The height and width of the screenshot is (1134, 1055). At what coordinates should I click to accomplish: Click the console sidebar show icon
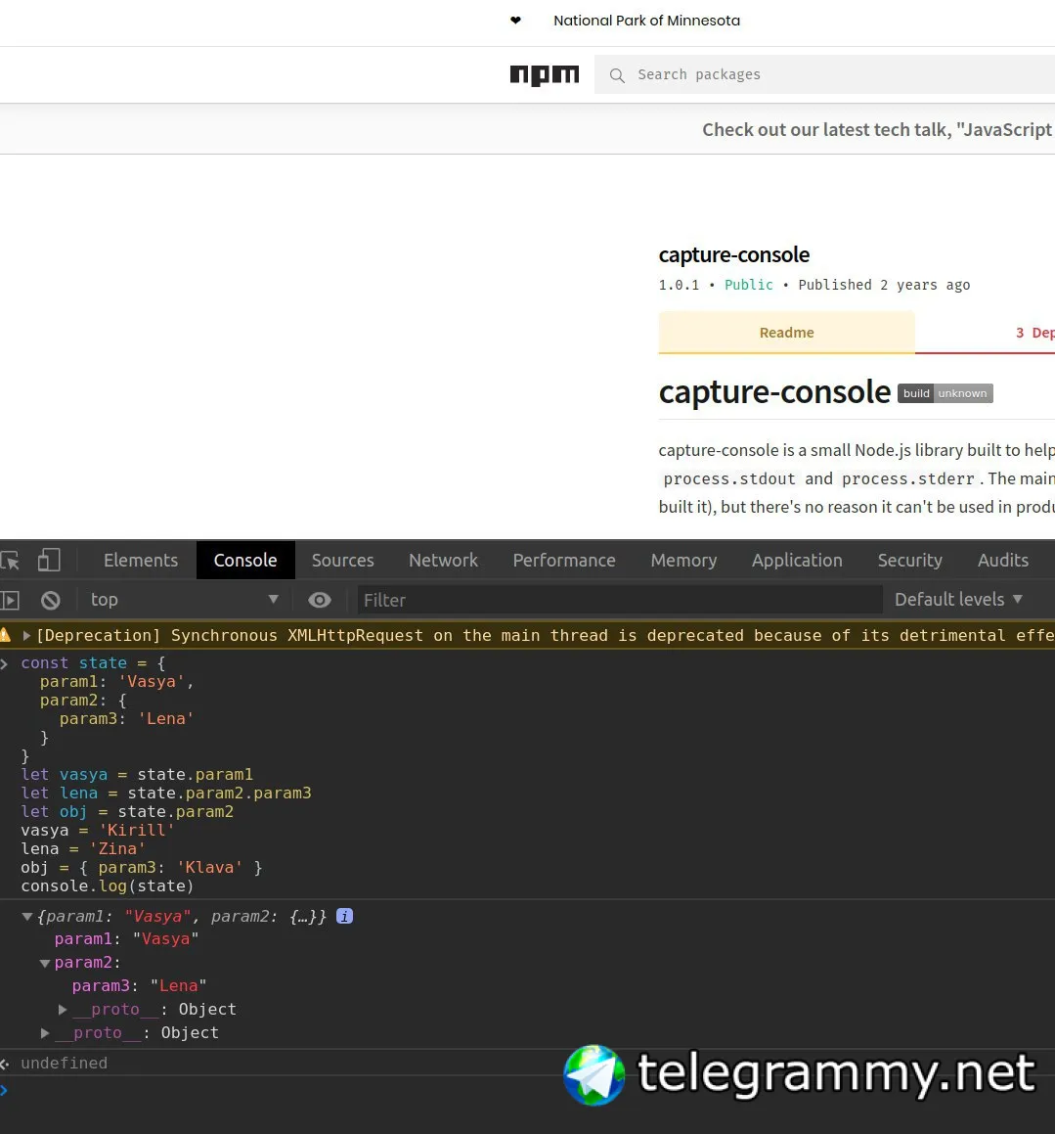(10, 600)
